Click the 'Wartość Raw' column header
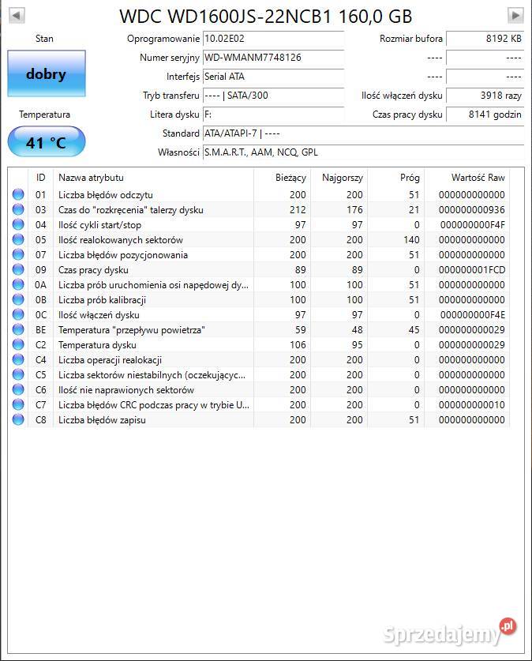The image size is (532, 661). click(x=466, y=178)
